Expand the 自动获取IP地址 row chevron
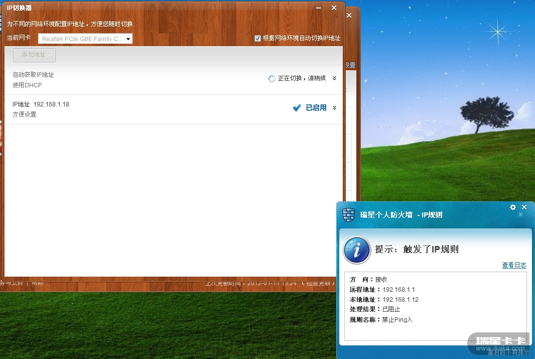This screenshot has width=535, height=359. click(334, 78)
